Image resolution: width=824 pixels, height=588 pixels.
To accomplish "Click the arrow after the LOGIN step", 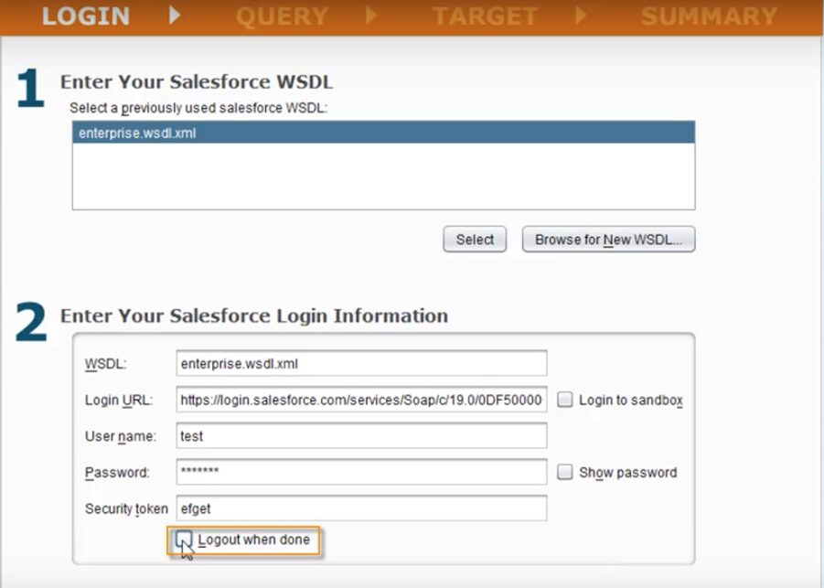I will 175,16.
